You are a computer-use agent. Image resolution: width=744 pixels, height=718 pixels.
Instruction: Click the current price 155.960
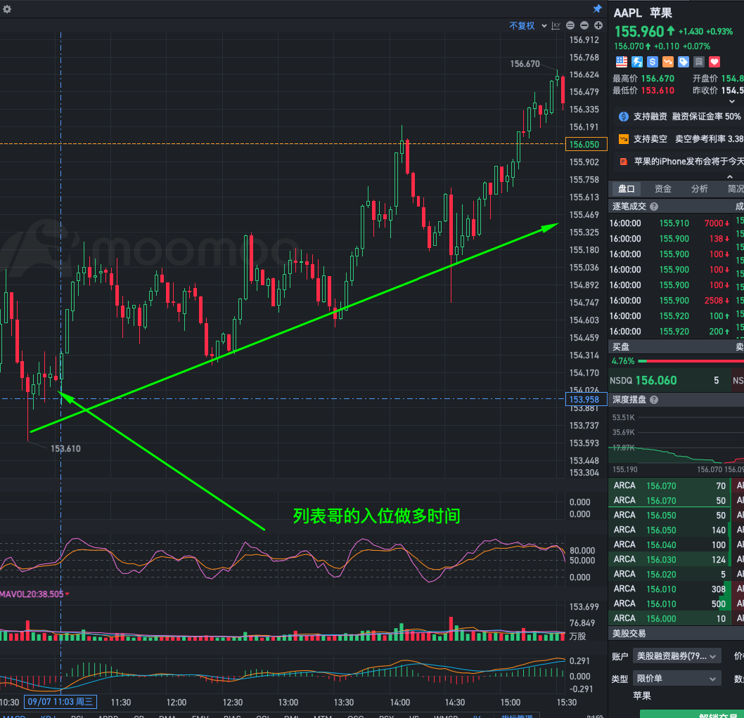pos(639,32)
